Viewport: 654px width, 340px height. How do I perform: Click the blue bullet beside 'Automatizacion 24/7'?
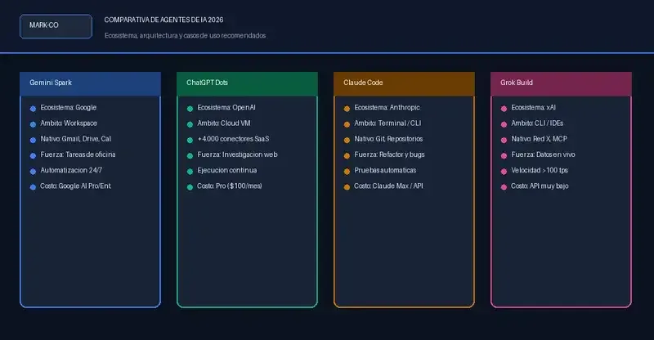33,171
